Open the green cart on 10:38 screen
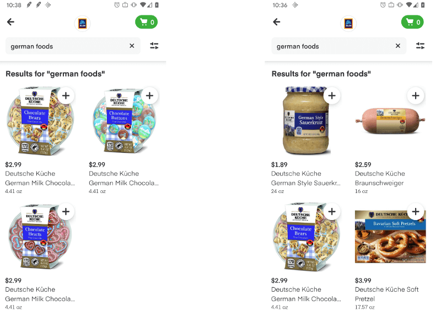 coord(146,22)
